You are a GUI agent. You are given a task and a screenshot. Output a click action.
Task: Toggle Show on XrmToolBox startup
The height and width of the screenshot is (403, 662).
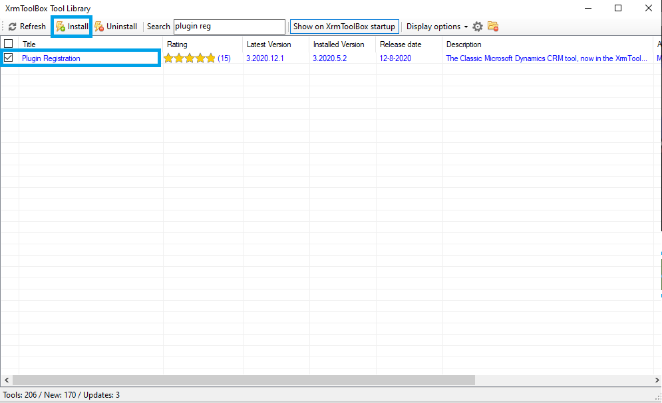[x=344, y=27]
